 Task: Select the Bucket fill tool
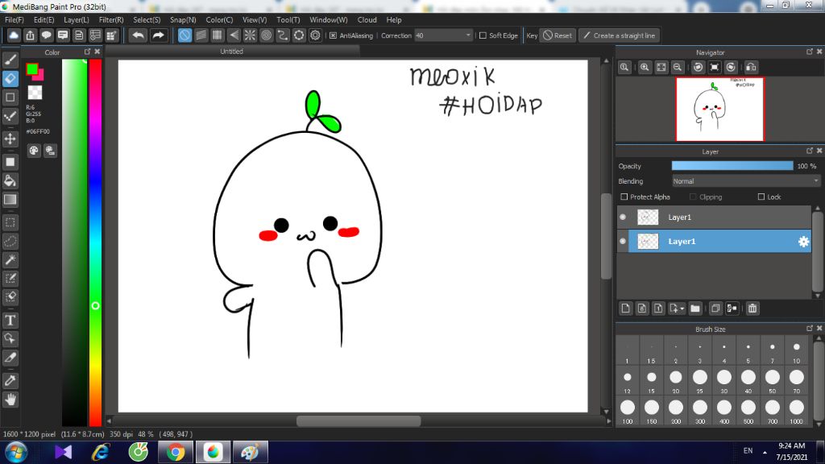click(x=10, y=181)
